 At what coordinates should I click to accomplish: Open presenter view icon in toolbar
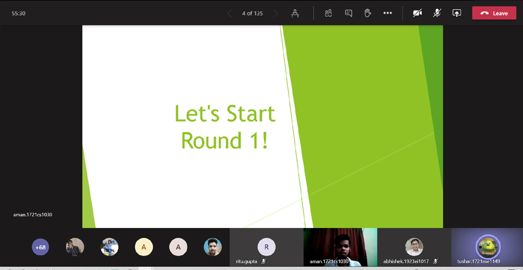click(295, 13)
